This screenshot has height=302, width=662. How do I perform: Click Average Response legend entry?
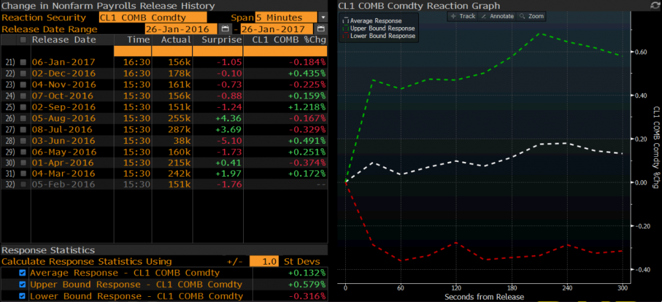tap(372, 21)
